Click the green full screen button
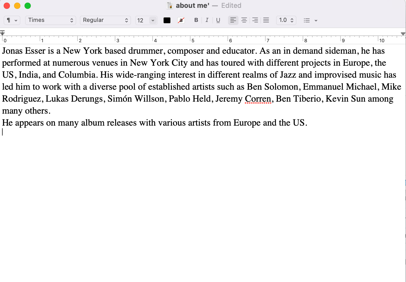The width and height of the screenshot is (406, 282). tap(28, 6)
